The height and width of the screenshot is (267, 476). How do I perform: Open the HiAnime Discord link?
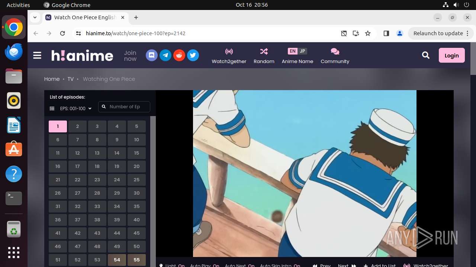[x=151, y=56]
